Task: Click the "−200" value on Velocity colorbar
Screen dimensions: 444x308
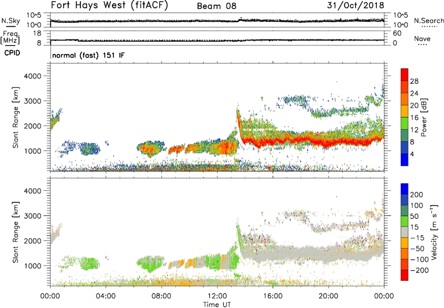Action: click(x=420, y=270)
